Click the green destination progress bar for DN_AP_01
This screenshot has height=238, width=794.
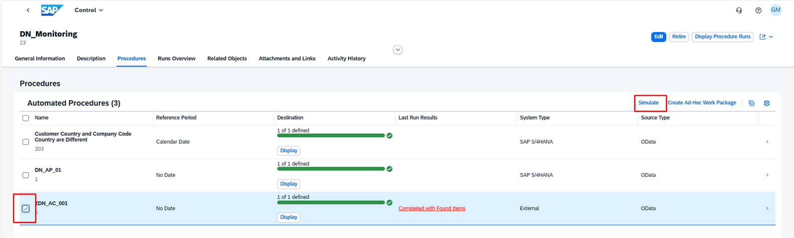(x=330, y=169)
